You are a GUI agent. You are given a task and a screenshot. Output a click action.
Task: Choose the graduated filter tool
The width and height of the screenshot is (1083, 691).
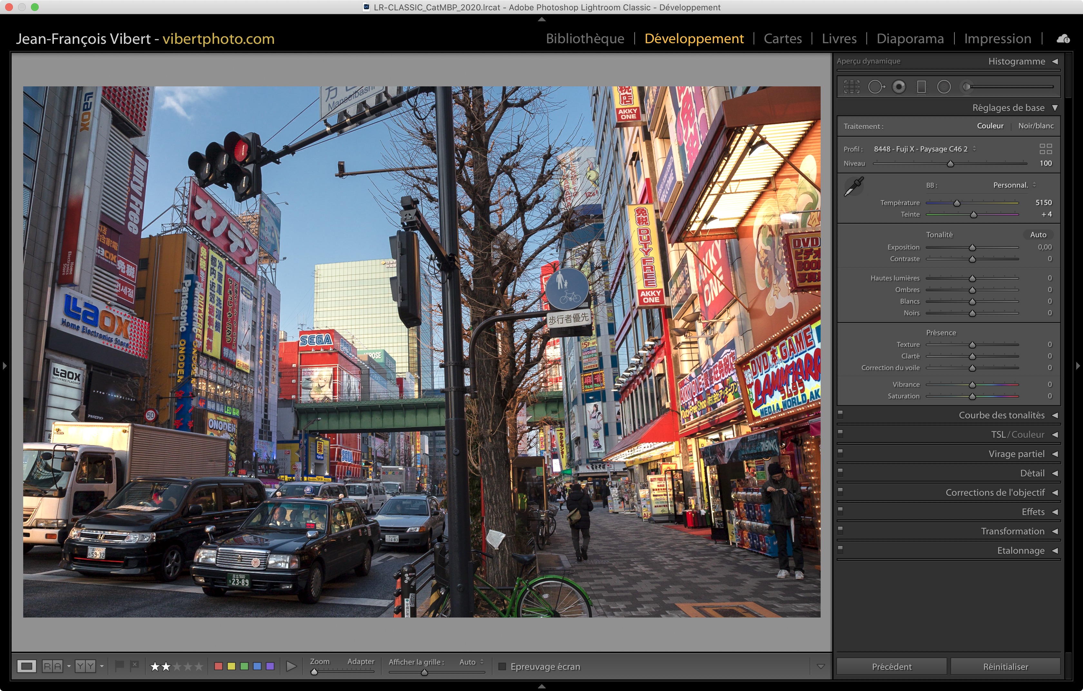921,87
